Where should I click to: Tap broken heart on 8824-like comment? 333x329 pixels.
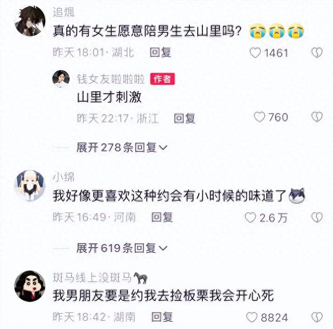(317, 318)
